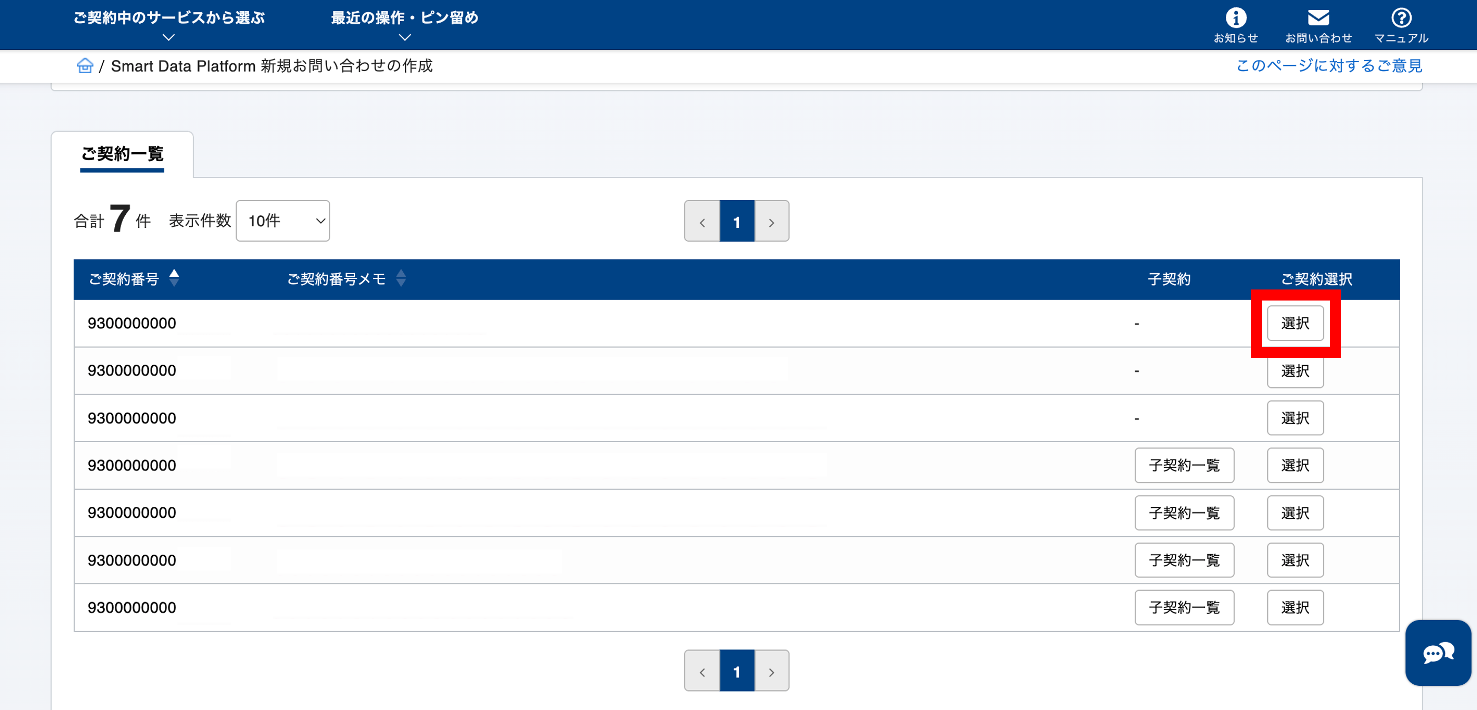The image size is (1477, 710).
Task: Click このページに対するご意見 link
Action: tap(1329, 66)
